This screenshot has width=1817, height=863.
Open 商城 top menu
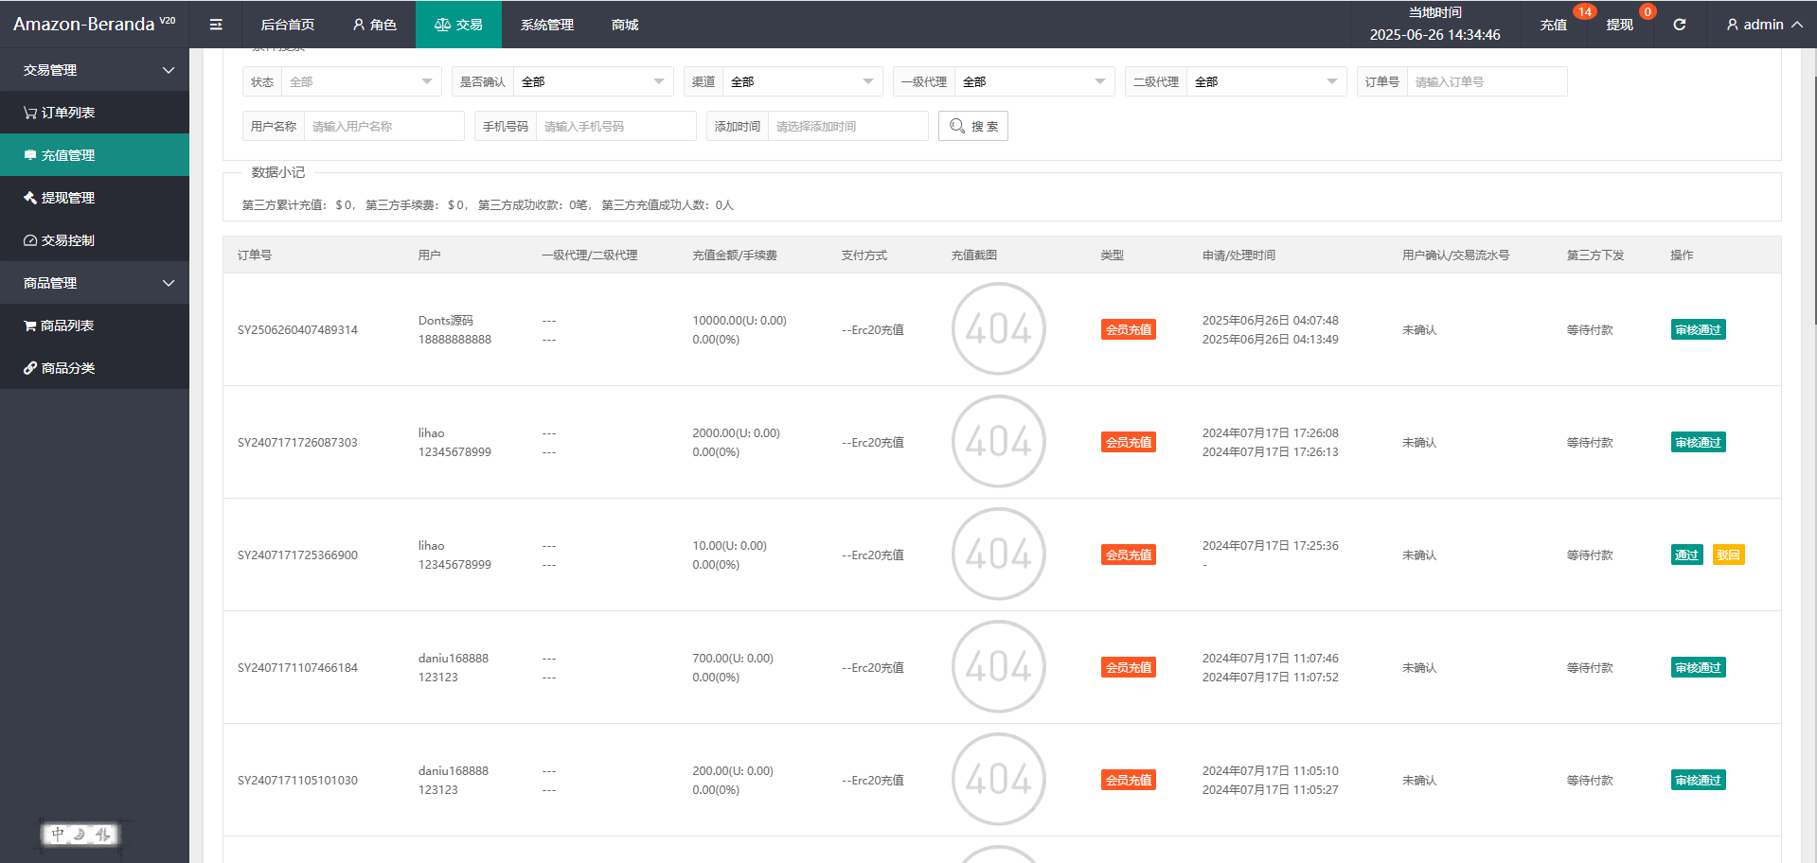point(625,25)
